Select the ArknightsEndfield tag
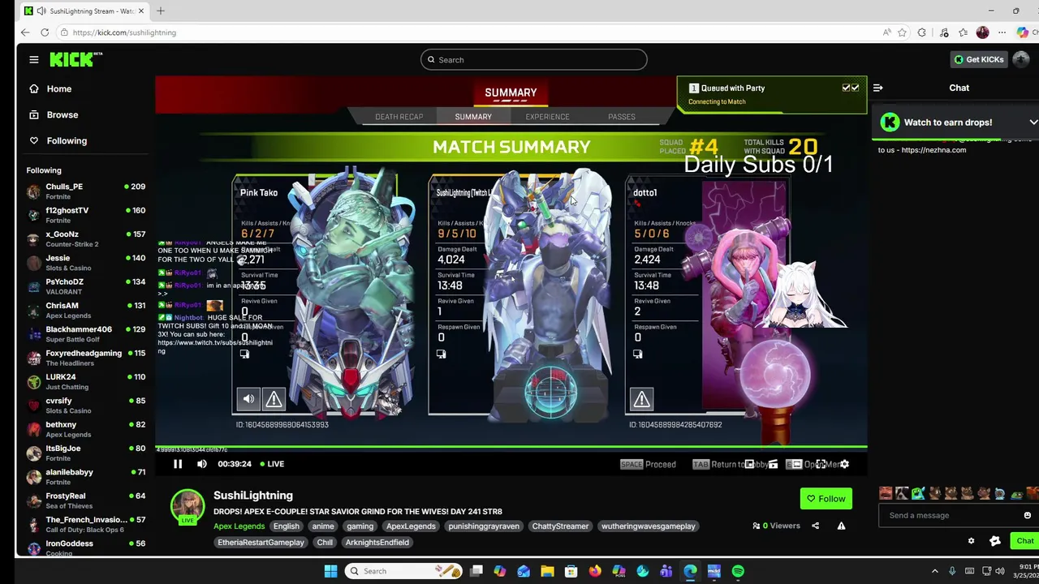1039x584 pixels. pyautogui.click(x=377, y=543)
